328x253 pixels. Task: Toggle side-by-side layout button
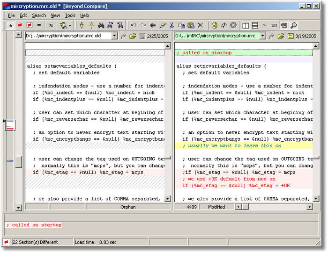point(245,25)
